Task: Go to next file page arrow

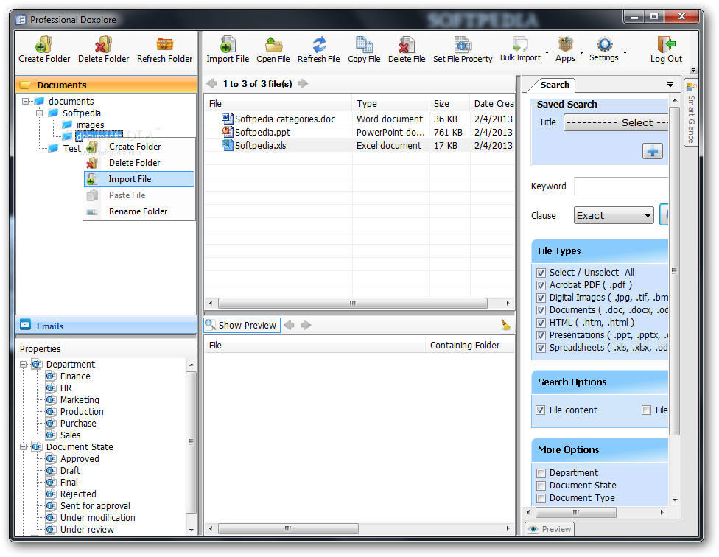Action: 303,83
